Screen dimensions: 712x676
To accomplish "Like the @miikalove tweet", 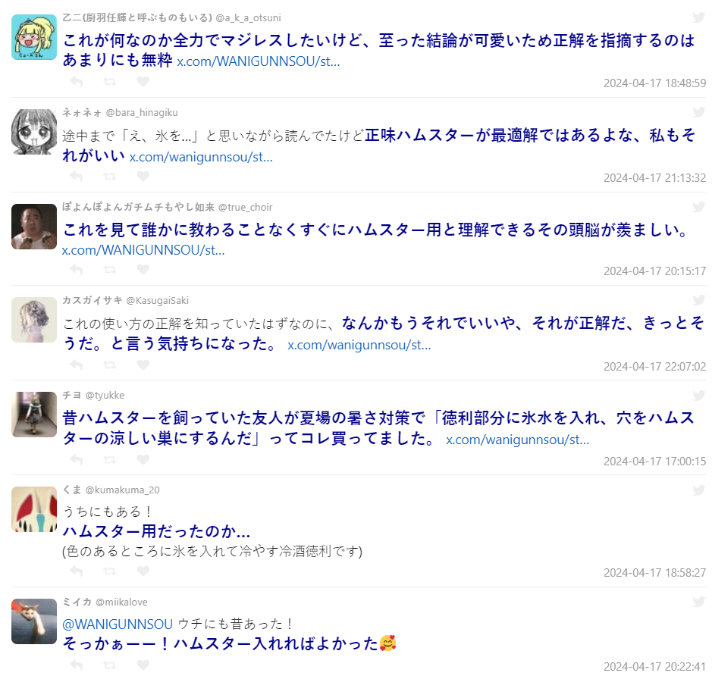I will tap(143, 665).
